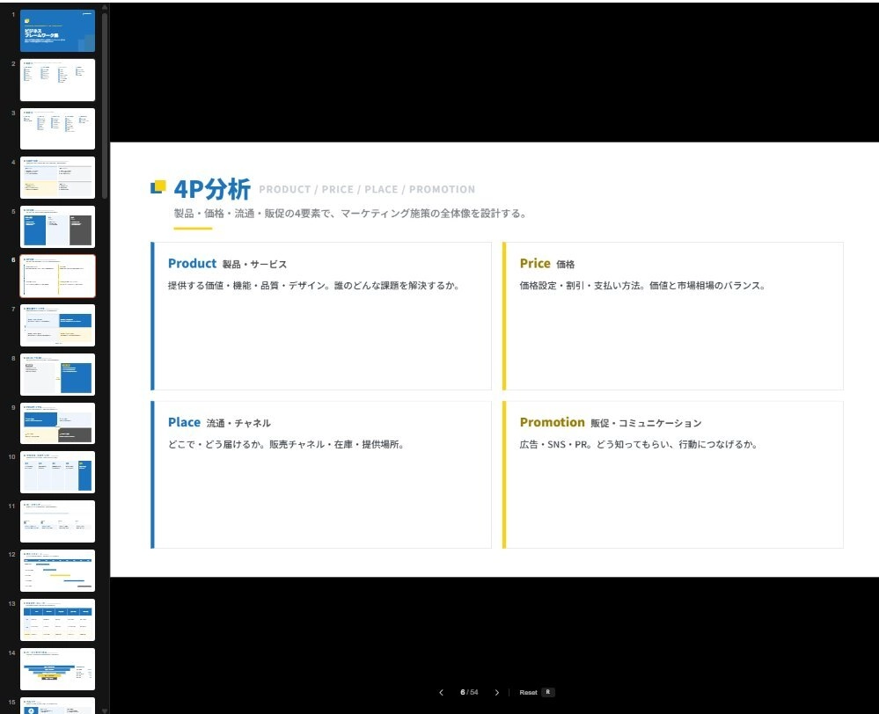Click the 価格 label beside Price

[565, 265]
